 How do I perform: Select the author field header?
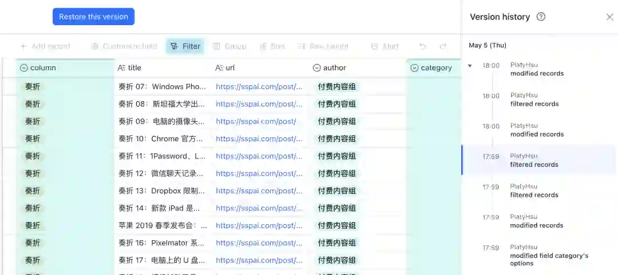click(358, 68)
